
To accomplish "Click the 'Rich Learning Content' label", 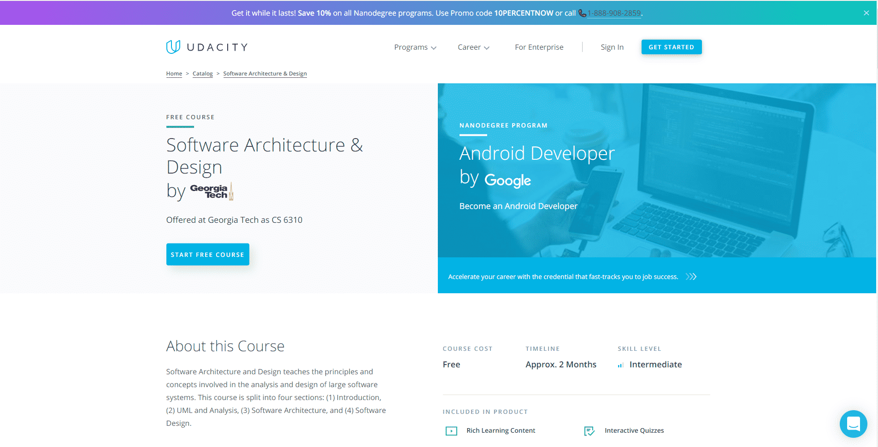I will 501,430.
